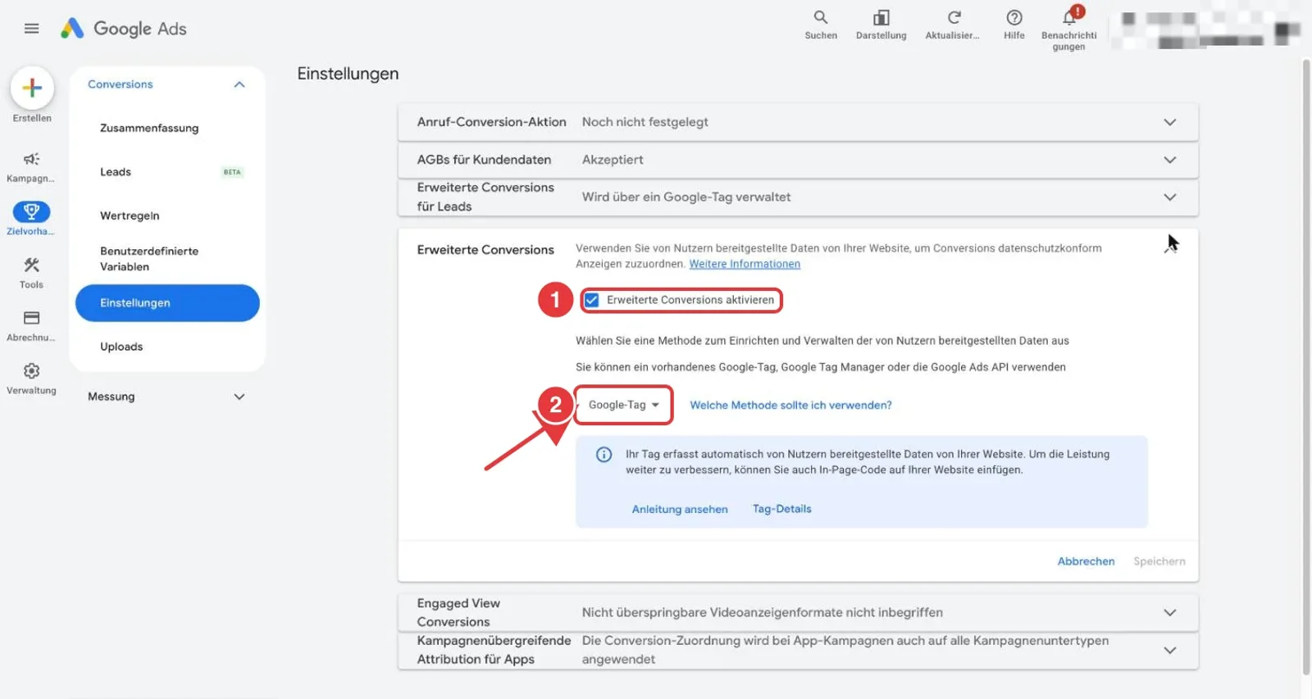Screen dimensions: 1312x699
Task: Expand Erweiterte Conversions für Leads row
Action: click(x=798, y=197)
